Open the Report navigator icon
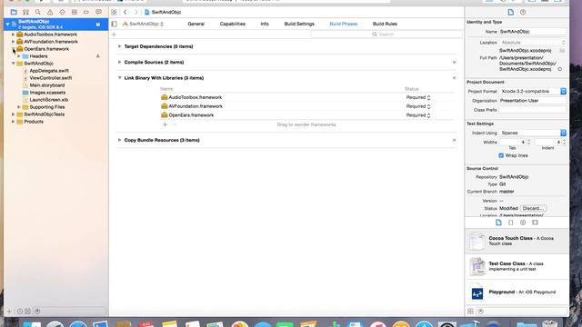 pos(98,12)
